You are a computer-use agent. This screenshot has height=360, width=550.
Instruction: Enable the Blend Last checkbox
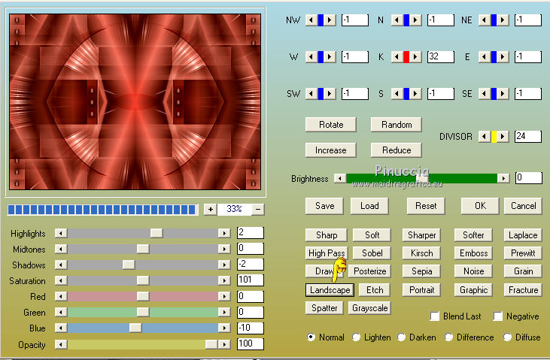click(x=435, y=316)
